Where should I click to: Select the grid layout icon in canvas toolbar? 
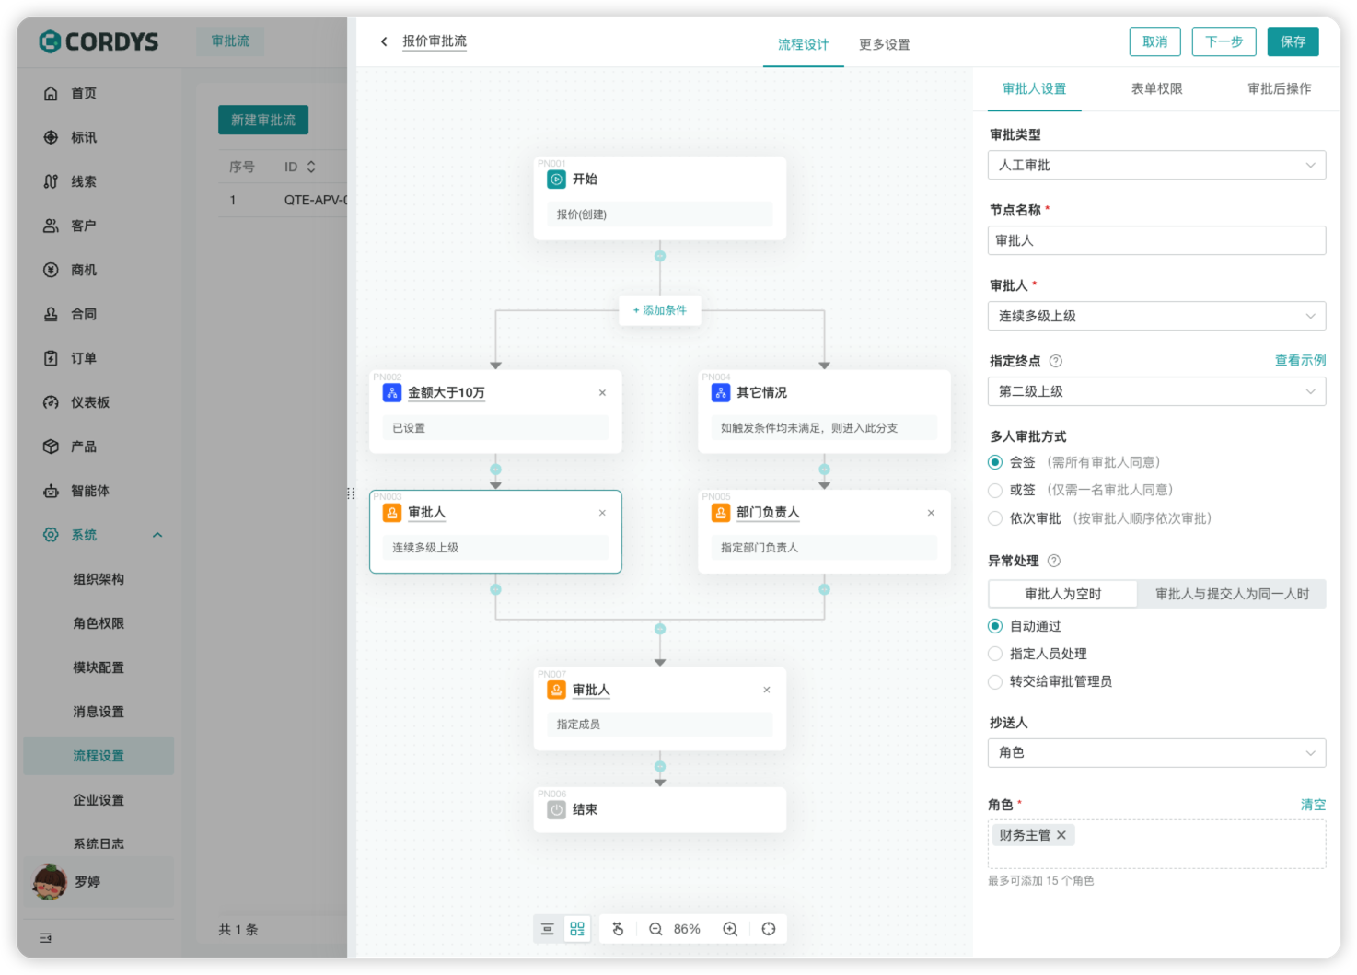pos(577,929)
